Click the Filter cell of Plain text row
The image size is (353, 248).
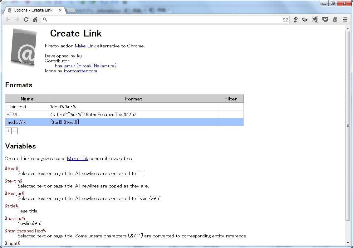tap(231, 107)
